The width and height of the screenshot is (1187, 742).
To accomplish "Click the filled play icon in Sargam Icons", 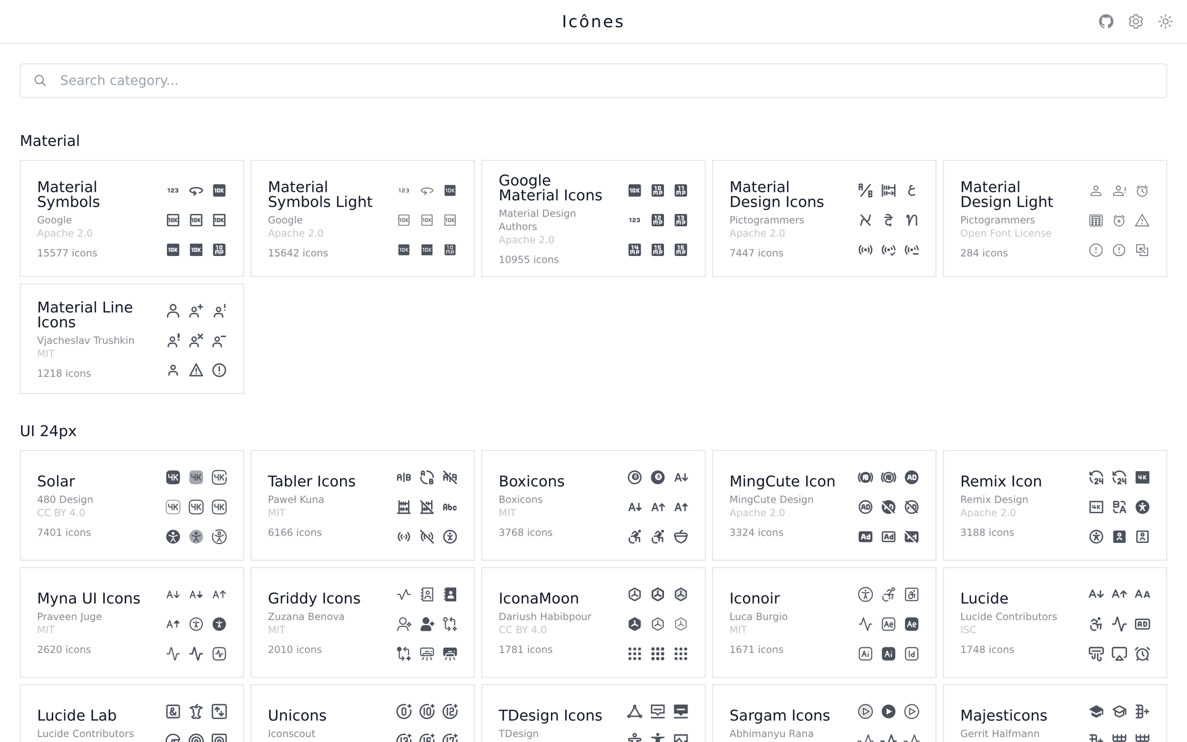I will (888, 712).
